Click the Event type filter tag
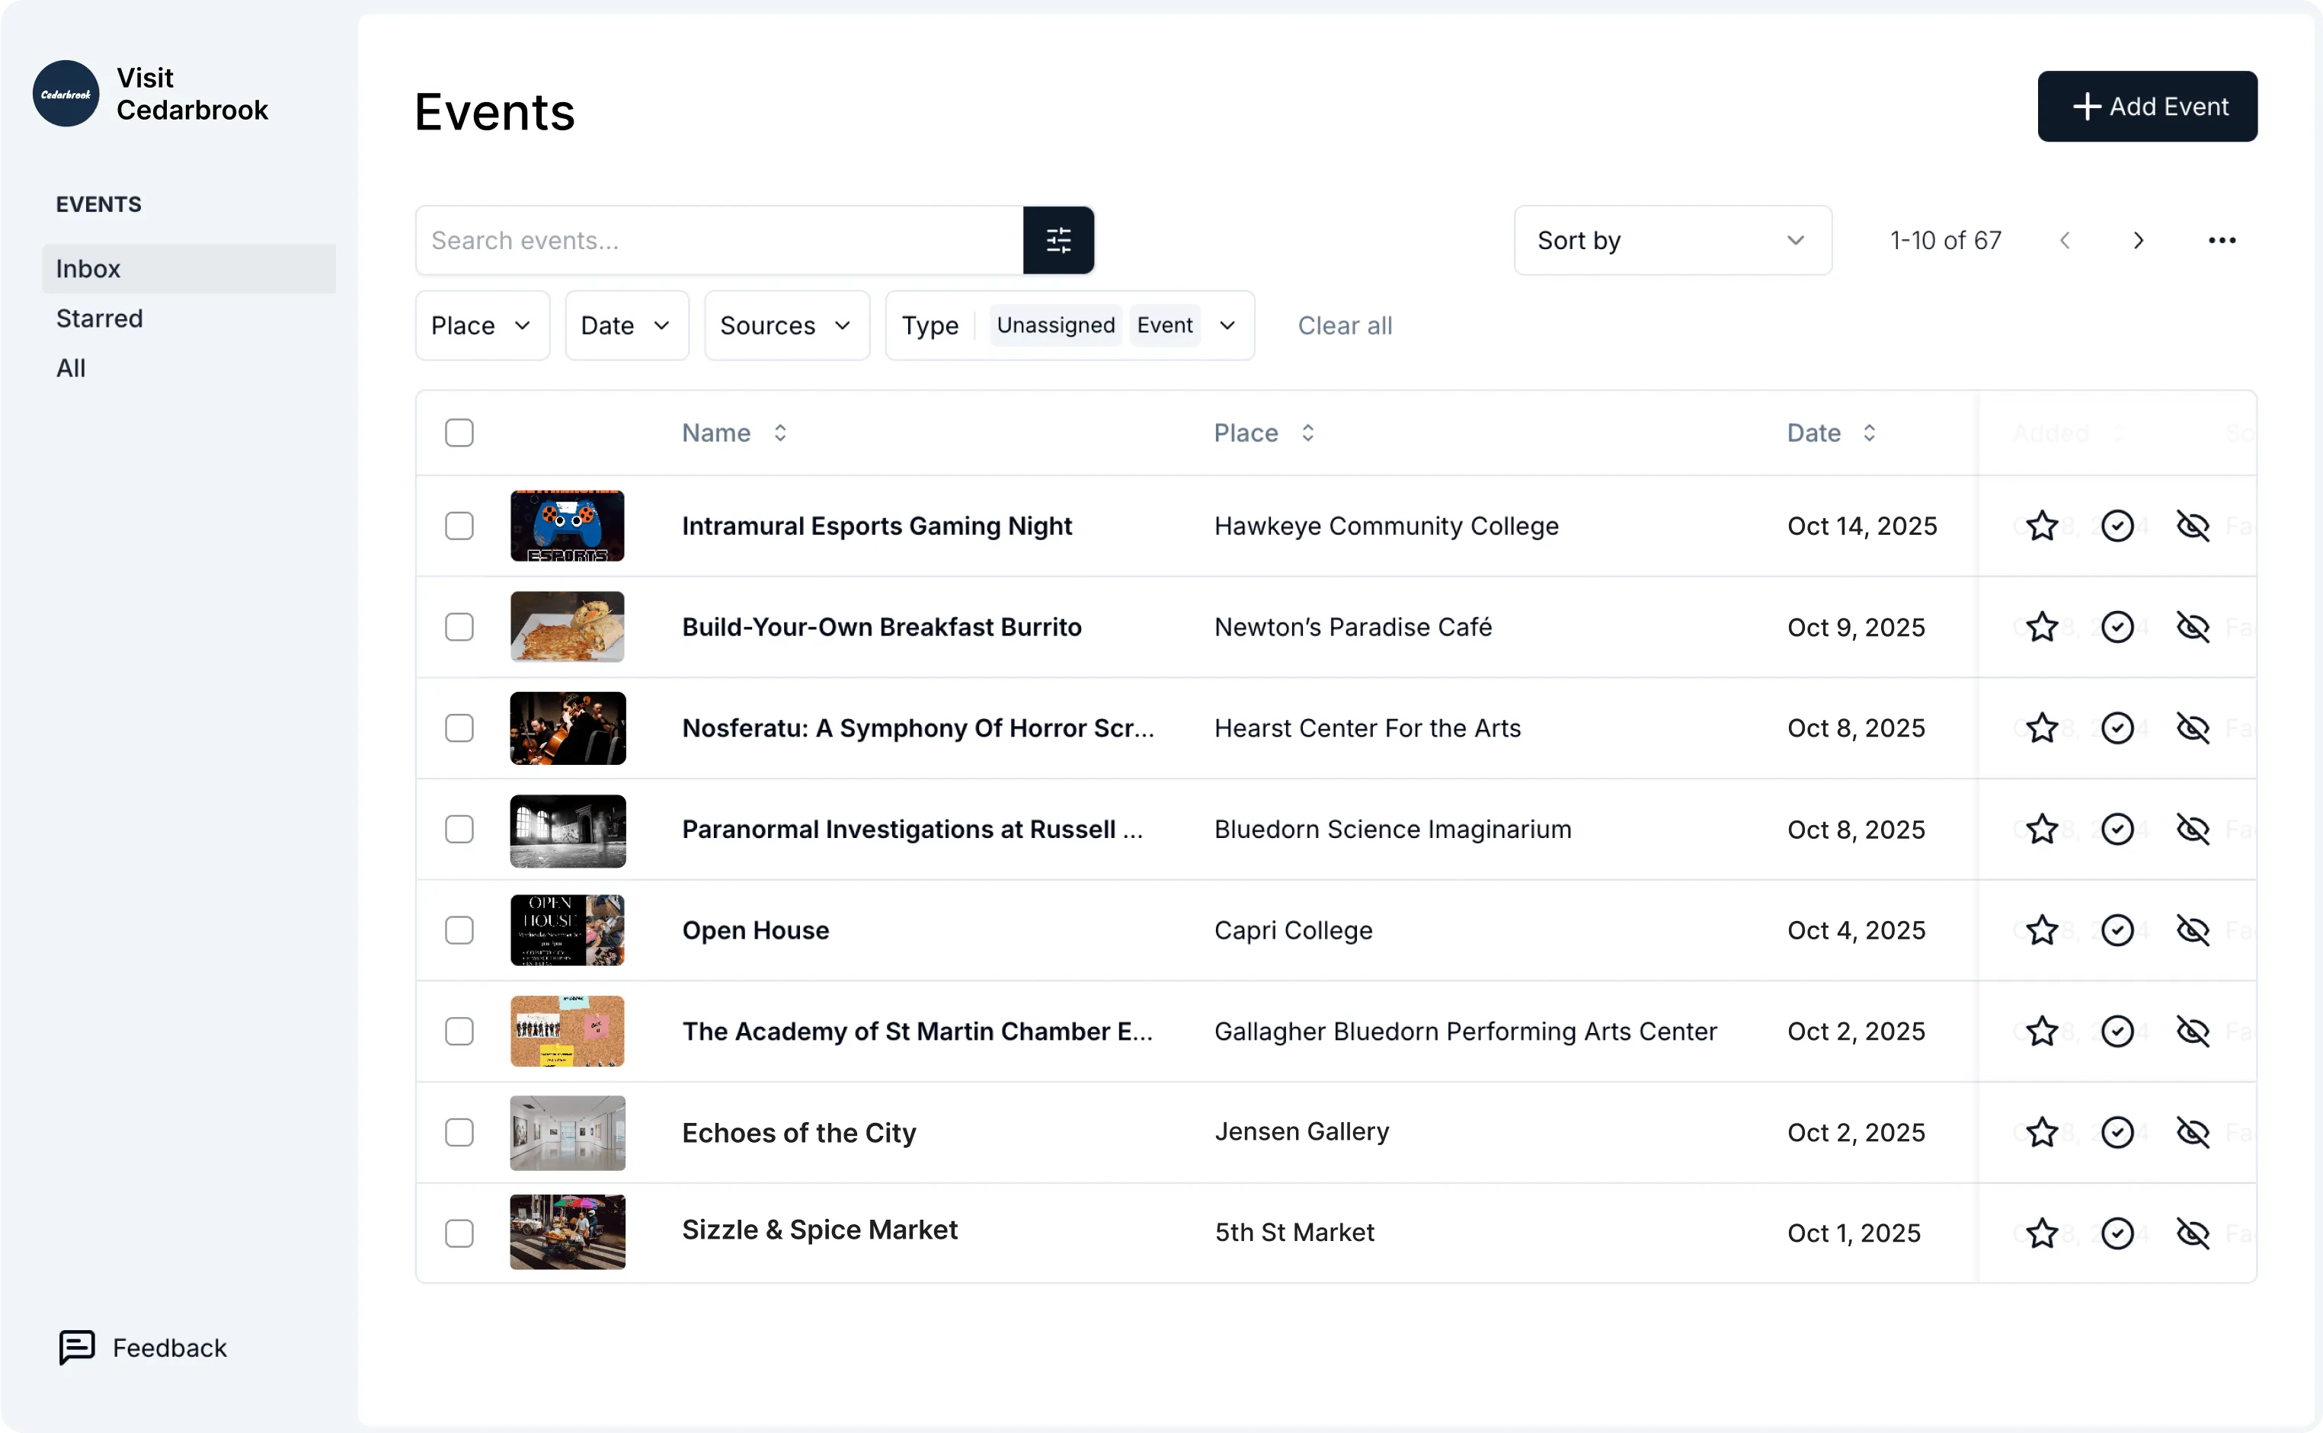 [x=1164, y=325]
